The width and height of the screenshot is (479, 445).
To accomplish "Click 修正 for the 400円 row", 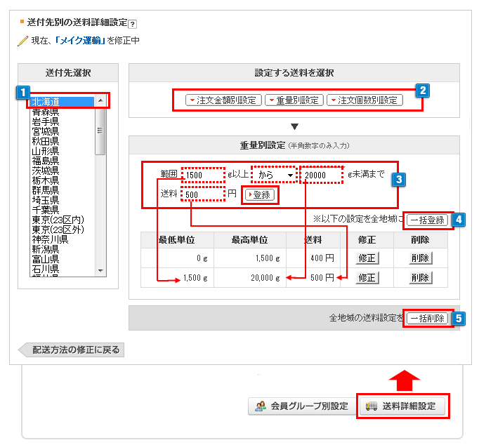I will coord(368,258).
